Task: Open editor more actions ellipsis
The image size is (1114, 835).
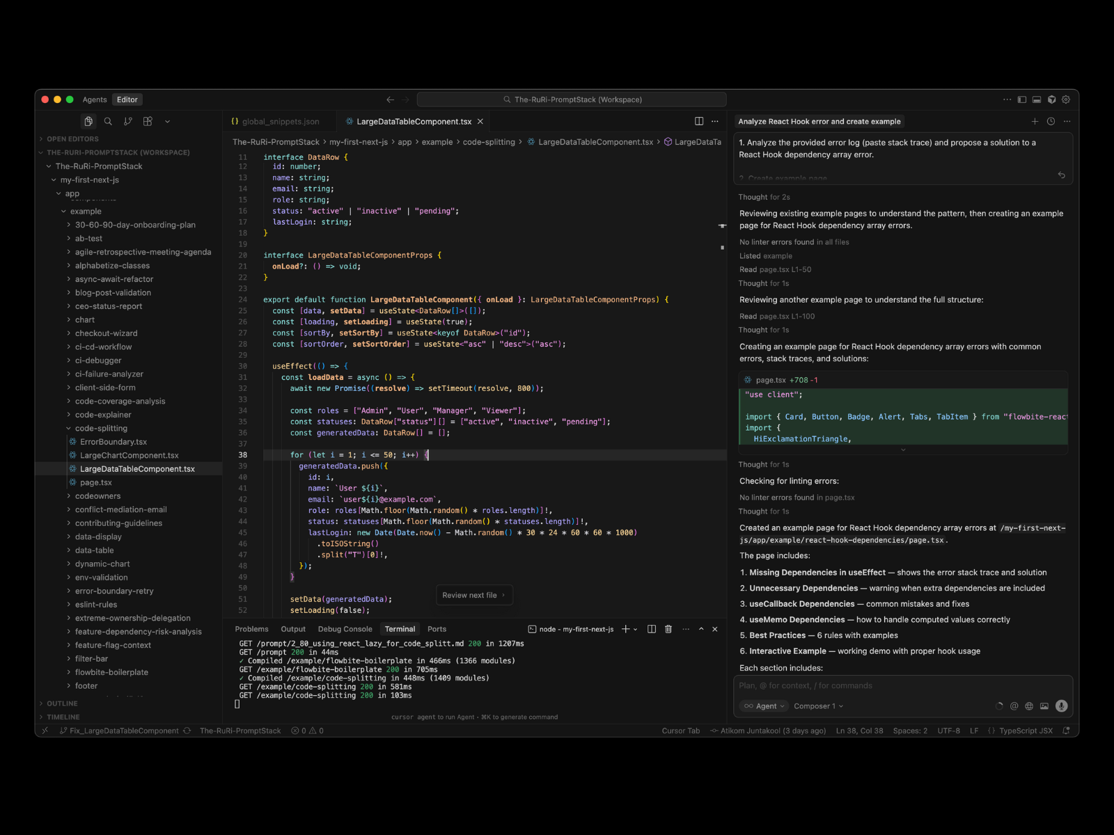Action: click(715, 121)
